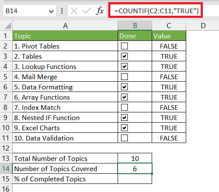
Task: Select column C header
Action: point(169,26)
